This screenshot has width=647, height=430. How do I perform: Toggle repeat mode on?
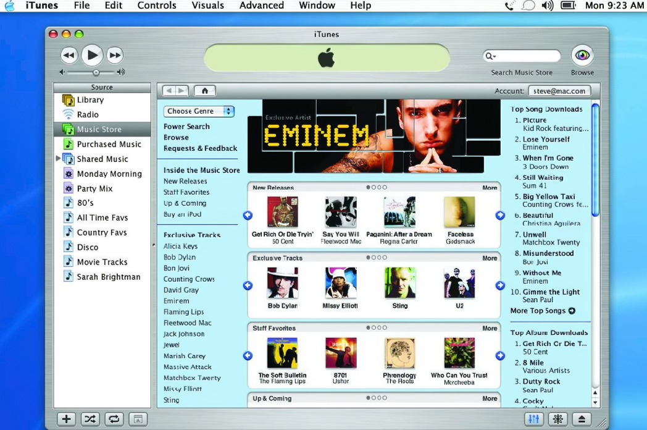(x=114, y=419)
